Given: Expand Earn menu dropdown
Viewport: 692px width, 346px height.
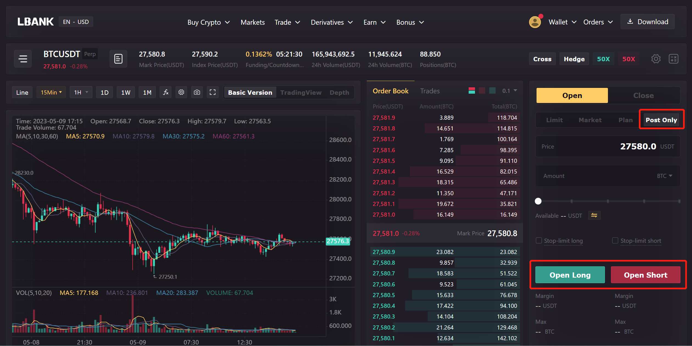Looking at the screenshot, I should coord(374,22).
